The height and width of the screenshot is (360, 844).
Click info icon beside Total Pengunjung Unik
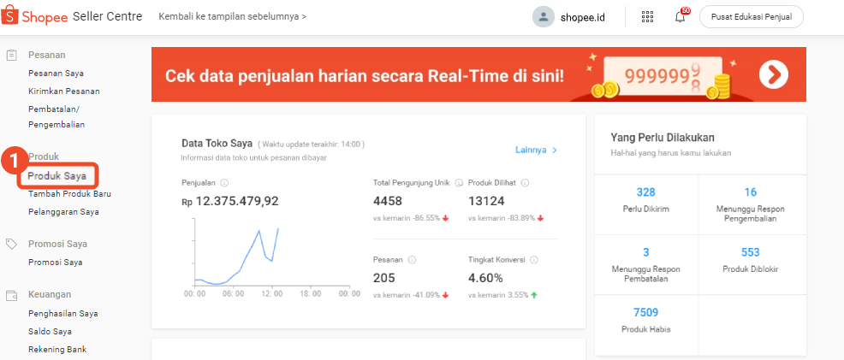[459, 183]
